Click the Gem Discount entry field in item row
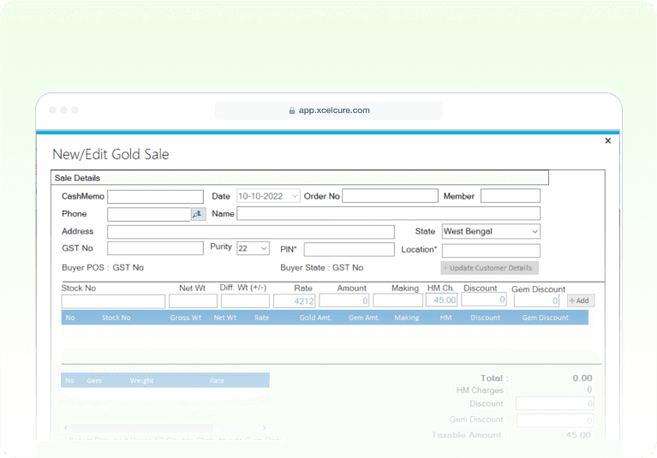The width and height of the screenshot is (657, 458). coord(536,300)
